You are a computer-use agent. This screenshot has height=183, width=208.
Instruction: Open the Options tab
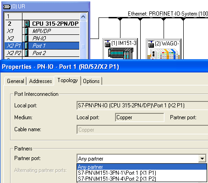pos(91,81)
